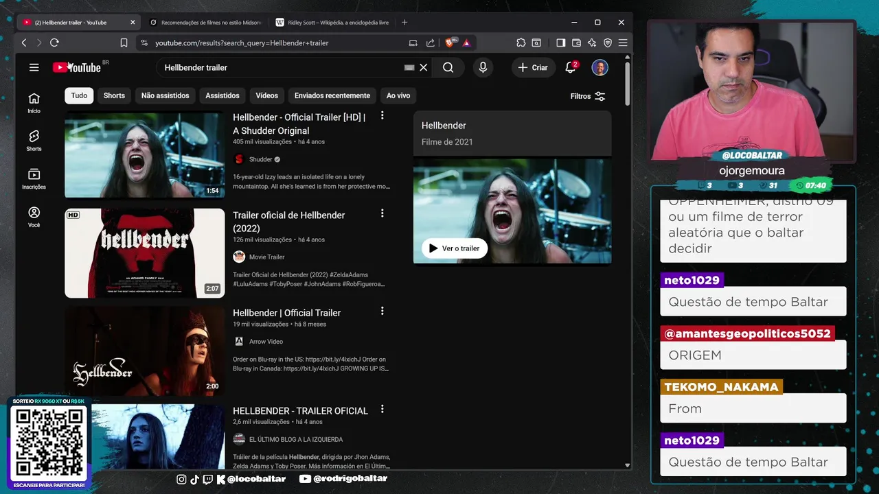Open Hellbender - Official Trailer [HD] title
Screen dimensions: 879x494
coord(299,123)
